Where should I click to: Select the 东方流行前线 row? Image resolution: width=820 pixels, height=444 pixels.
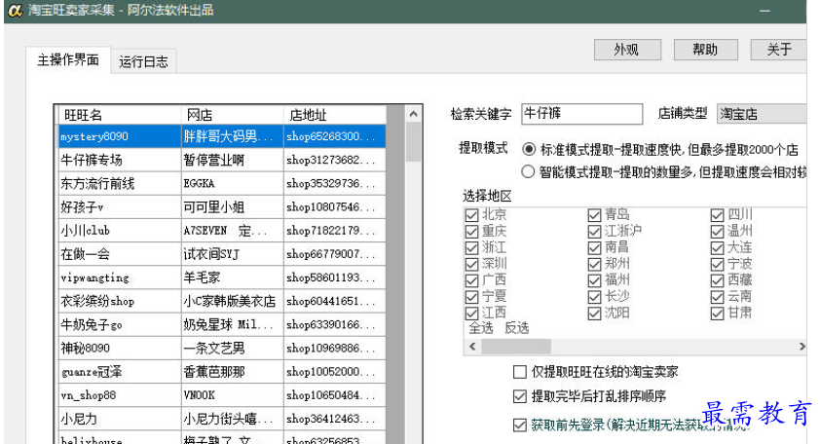pyautogui.click(x=222, y=184)
